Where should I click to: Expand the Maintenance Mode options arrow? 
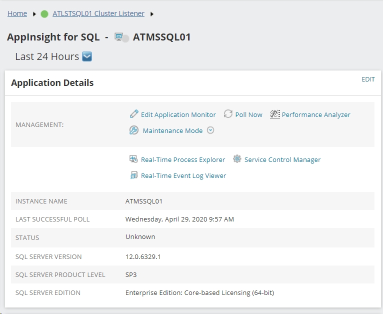(210, 130)
